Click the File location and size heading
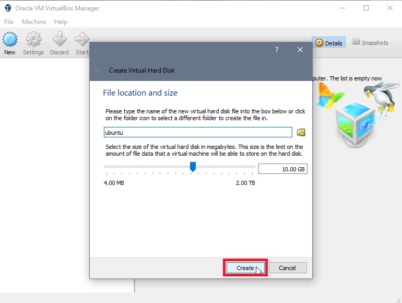This screenshot has width=402, height=303. click(140, 93)
